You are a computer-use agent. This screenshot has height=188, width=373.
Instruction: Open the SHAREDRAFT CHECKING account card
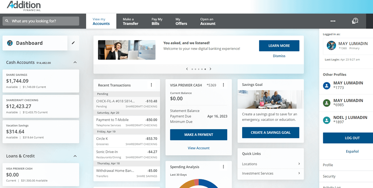(x=41, y=106)
